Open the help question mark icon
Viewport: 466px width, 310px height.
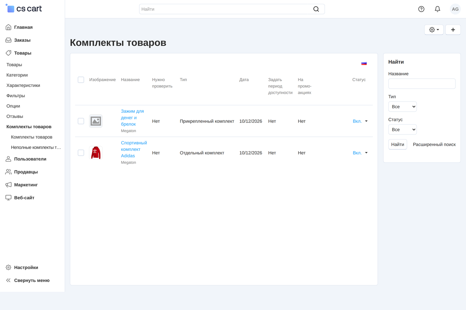[421, 9]
